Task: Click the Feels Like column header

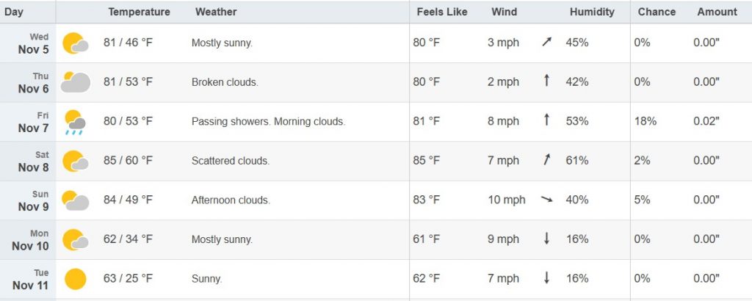Action: 441,12
